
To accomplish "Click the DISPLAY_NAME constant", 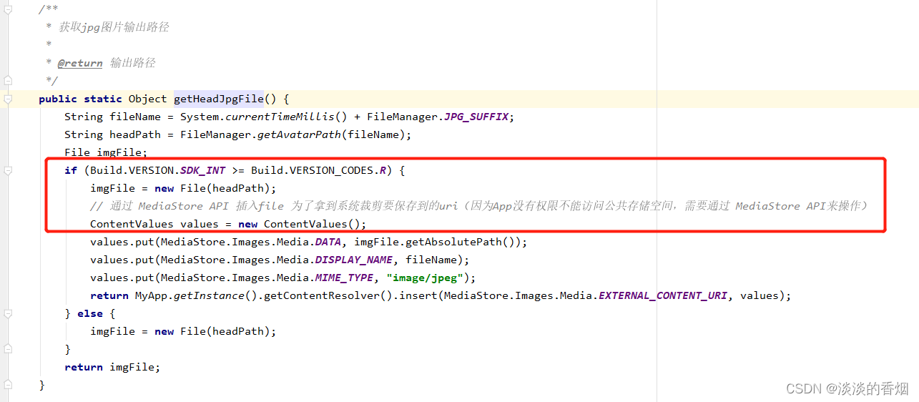I will click(354, 260).
